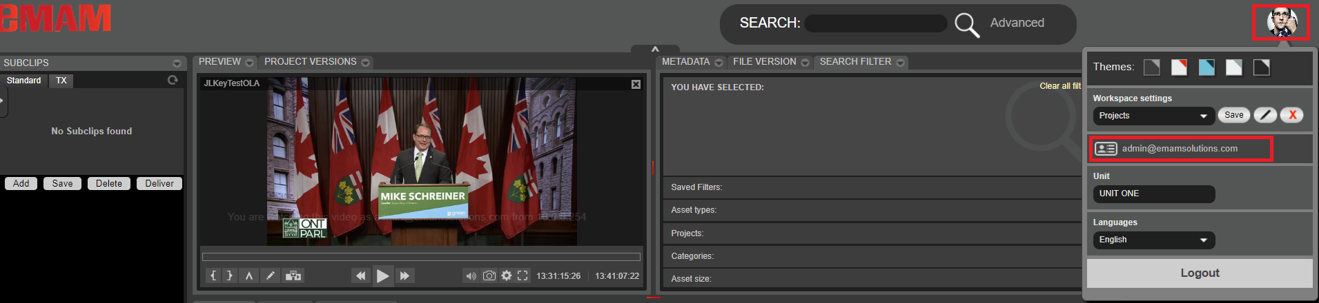Open player settings gear
The width and height of the screenshot is (1319, 303).
coord(507,275)
